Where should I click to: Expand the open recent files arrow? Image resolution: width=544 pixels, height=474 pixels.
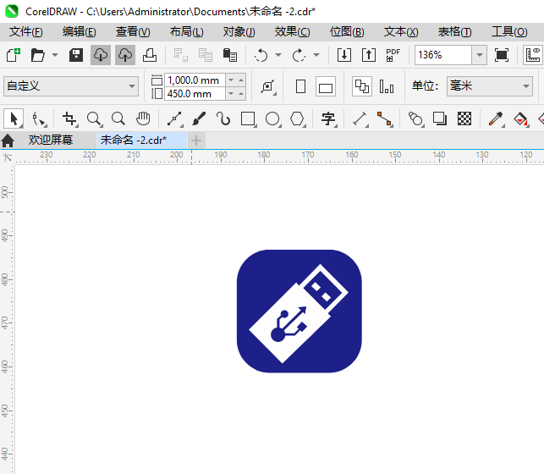55,55
